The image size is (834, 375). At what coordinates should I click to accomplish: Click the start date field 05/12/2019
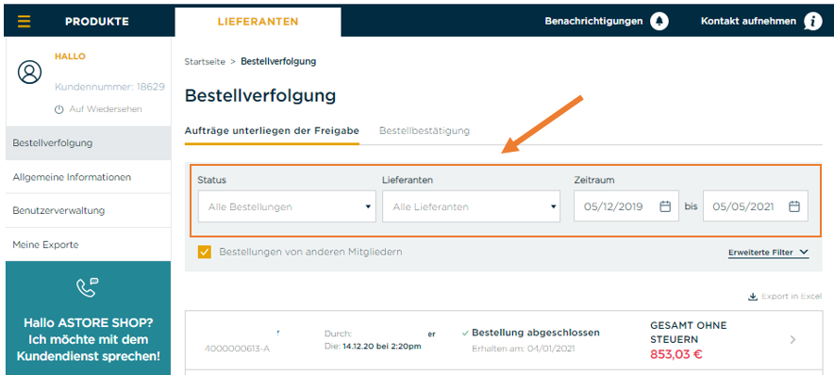tap(626, 206)
